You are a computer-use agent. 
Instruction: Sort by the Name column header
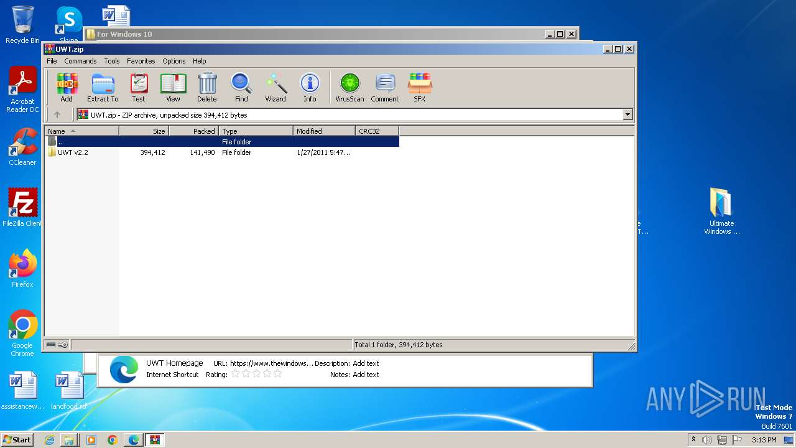81,131
